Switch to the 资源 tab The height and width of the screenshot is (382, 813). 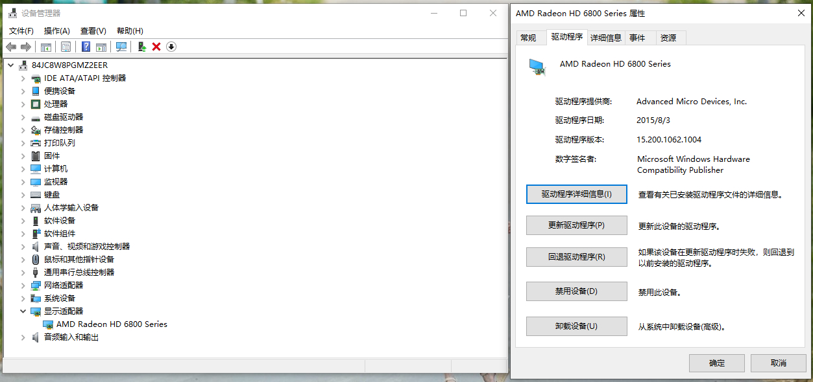668,38
